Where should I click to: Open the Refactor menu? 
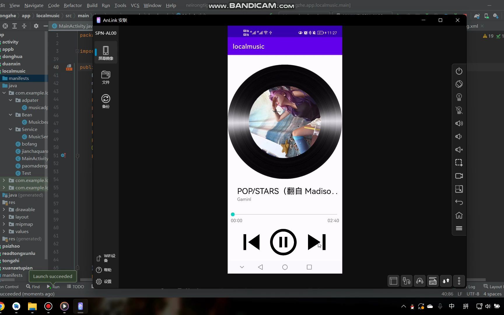[73, 5]
